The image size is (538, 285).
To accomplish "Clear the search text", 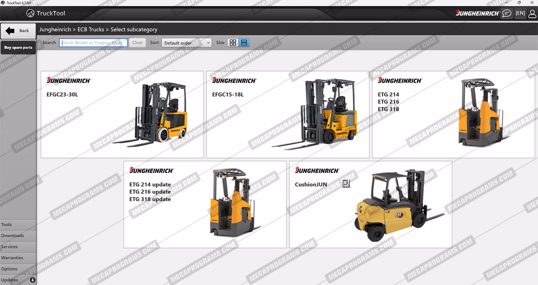I will point(137,43).
